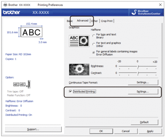Click the Default button
This screenshot has width=166, height=137.
144,122
